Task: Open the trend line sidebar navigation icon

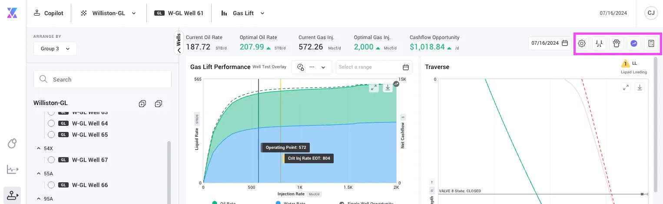Action: (12, 169)
